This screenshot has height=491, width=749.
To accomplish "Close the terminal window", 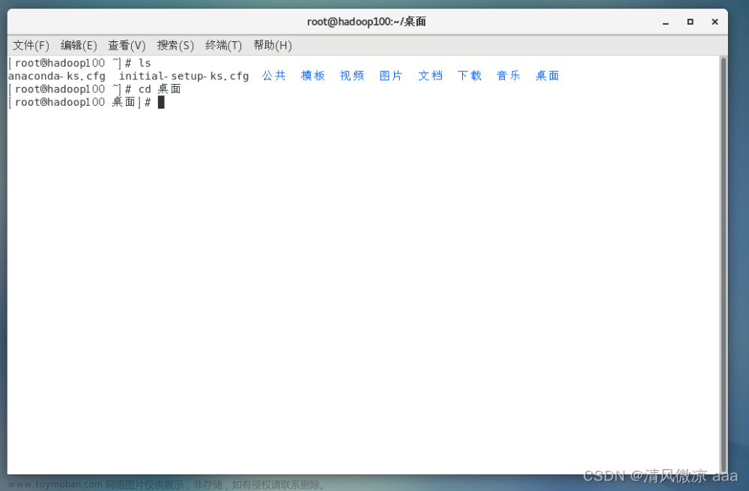I will [x=715, y=22].
